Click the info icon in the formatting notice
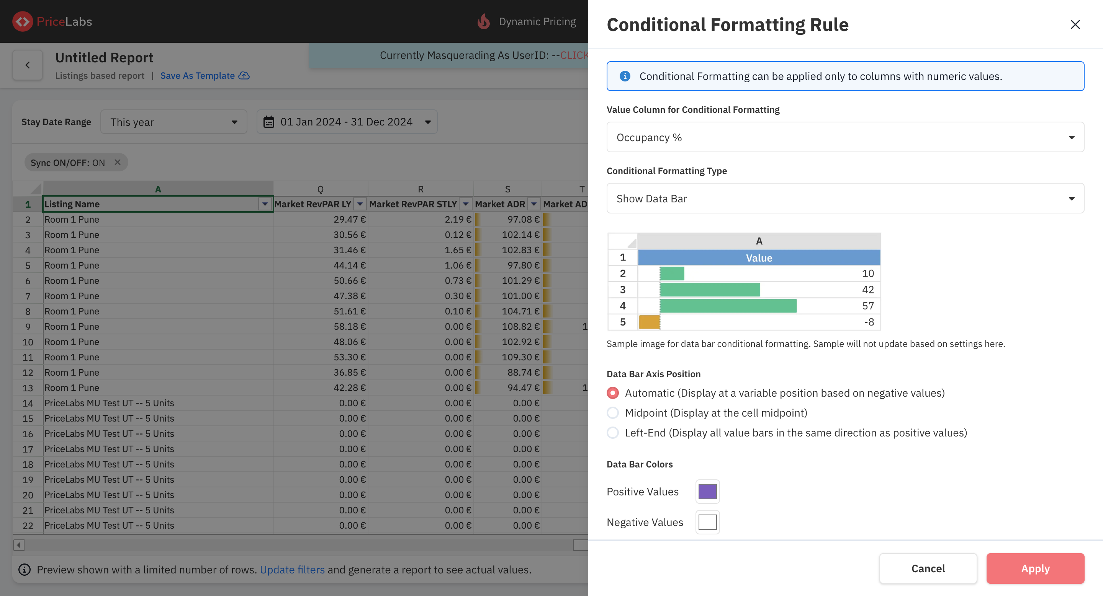Screen dimensions: 1103x596 (x=625, y=76)
